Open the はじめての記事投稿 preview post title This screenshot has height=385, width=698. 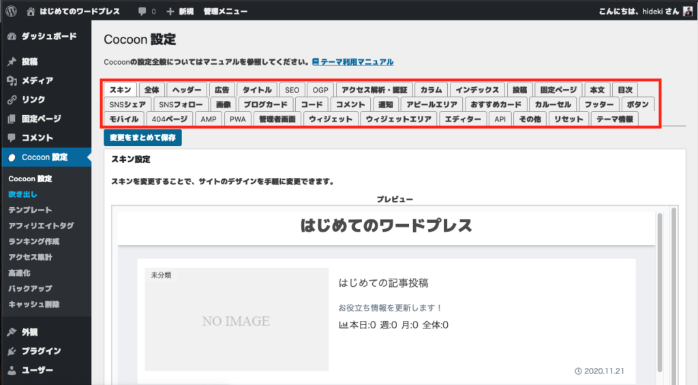click(383, 283)
